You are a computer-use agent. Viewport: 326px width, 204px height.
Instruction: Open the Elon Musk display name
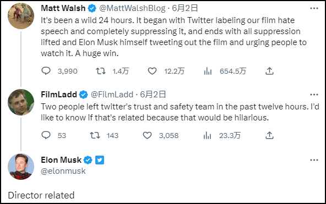pos(61,160)
